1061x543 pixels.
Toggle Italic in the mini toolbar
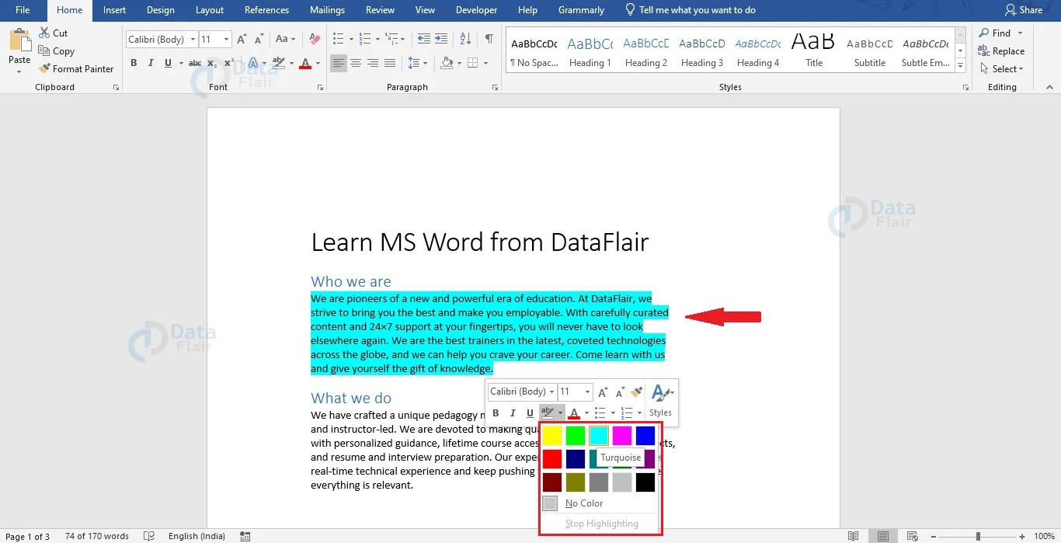512,412
